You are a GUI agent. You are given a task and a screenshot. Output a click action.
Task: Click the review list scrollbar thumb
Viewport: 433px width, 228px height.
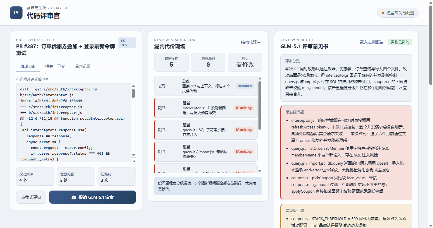(x=260, y=105)
